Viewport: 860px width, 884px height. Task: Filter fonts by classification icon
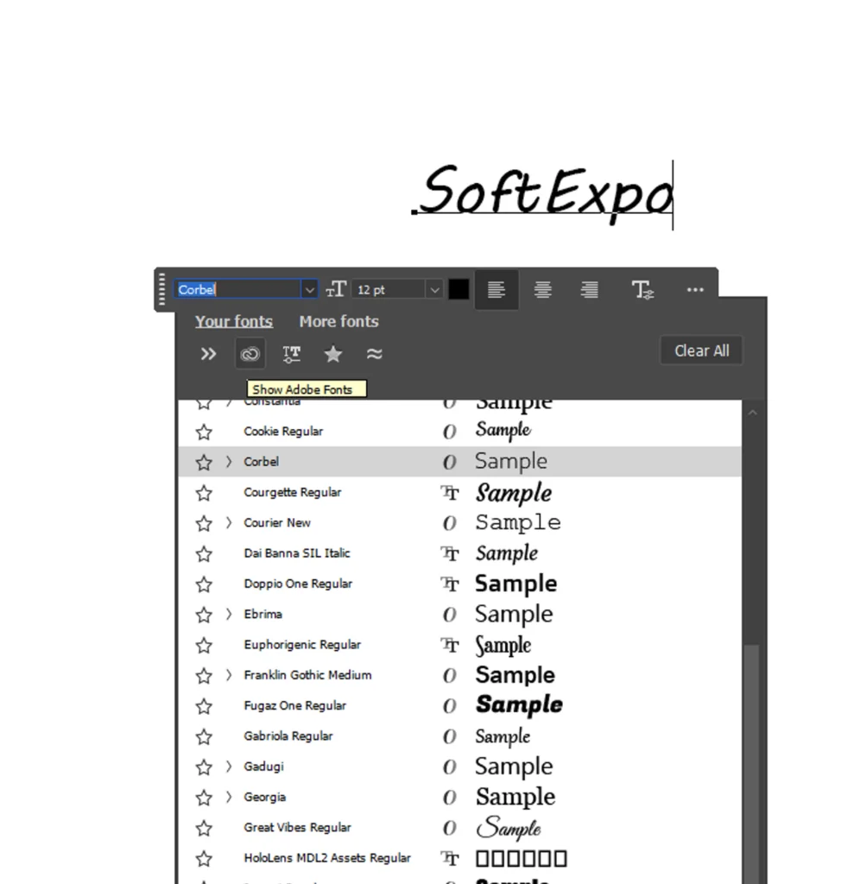pyautogui.click(x=291, y=353)
